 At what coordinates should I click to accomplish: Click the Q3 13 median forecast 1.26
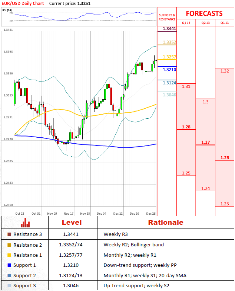coord(225,158)
